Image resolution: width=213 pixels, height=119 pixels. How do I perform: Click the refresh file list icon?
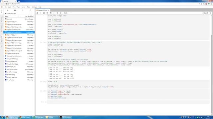[x=30, y=10]
